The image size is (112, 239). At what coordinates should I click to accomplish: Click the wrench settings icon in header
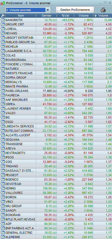[2, 16]
